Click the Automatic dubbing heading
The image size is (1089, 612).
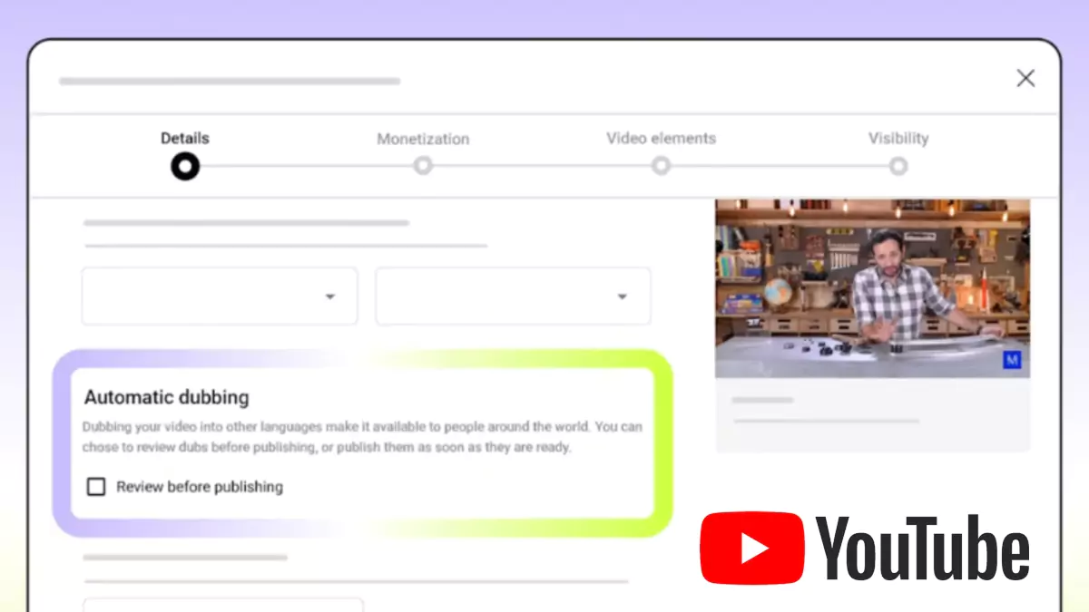click(166, 397)
